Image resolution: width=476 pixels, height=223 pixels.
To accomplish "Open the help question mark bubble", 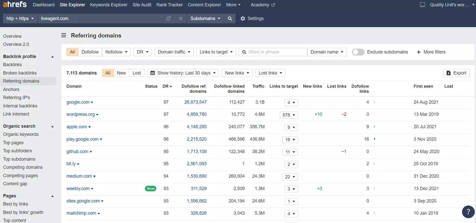I will [x=468, y=212].
